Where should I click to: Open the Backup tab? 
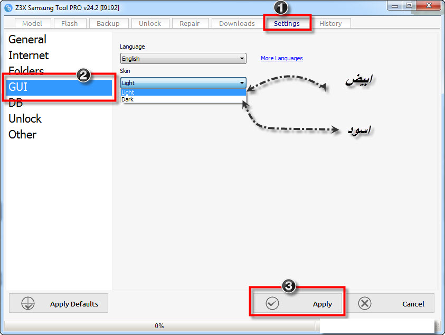tap(108, 23)
